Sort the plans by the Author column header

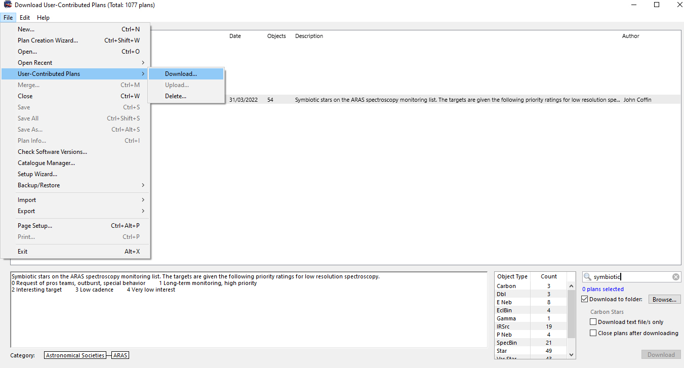point(630,36)
